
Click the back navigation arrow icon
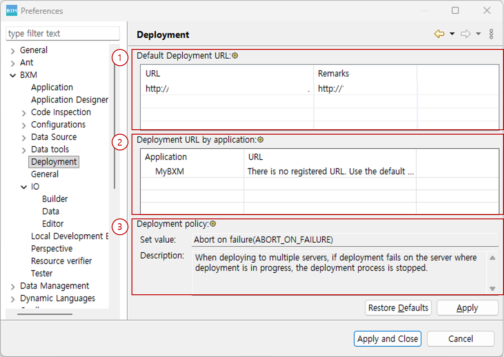click(439, 34)
